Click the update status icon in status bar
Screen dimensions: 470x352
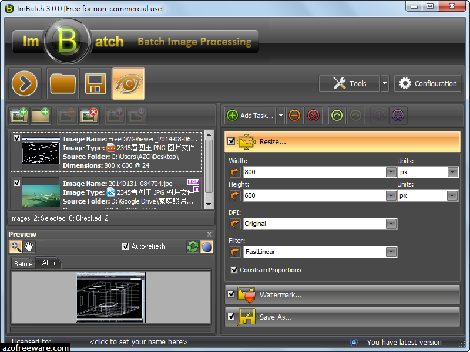pos(354,342)
